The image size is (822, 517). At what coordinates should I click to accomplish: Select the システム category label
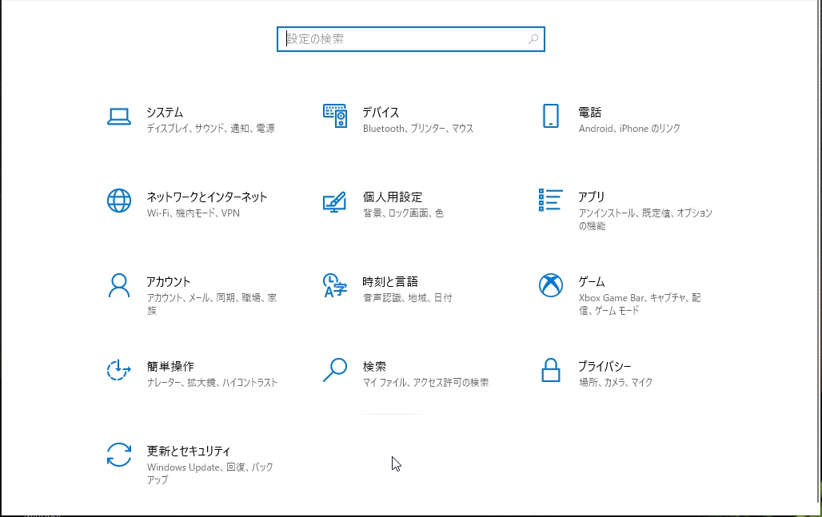coord(165,113)
